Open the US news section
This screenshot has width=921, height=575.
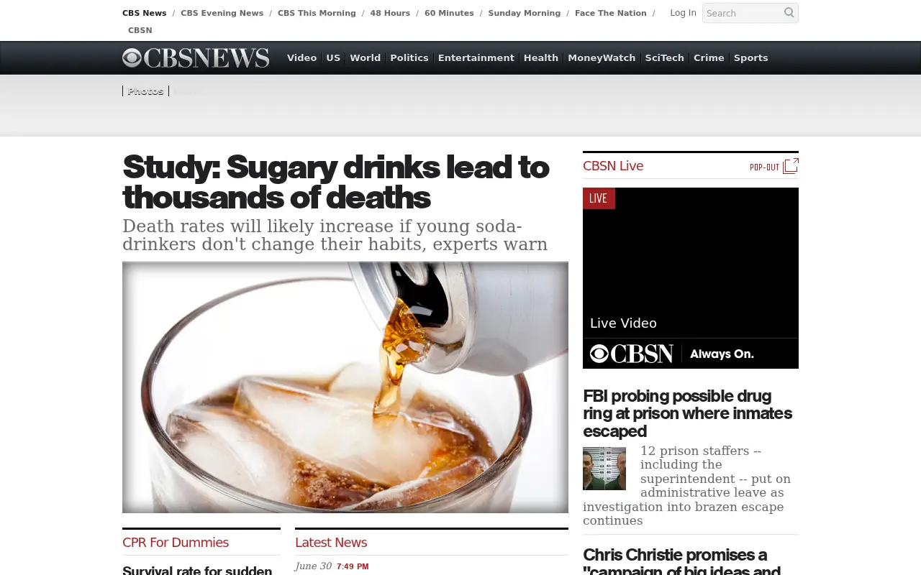click(333, 57)
